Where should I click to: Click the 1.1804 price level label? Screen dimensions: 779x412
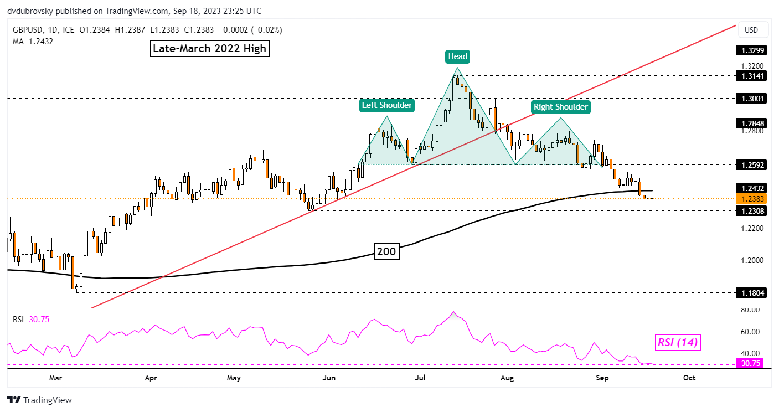click(750, 292)
